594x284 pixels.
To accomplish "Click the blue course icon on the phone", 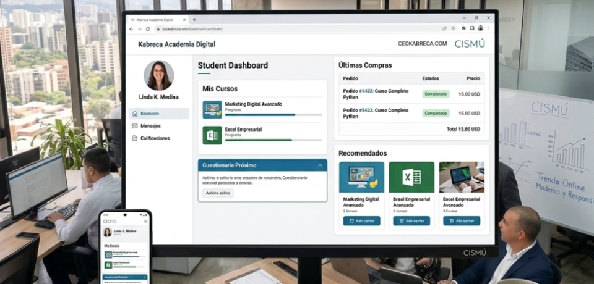I will [108, 254].
